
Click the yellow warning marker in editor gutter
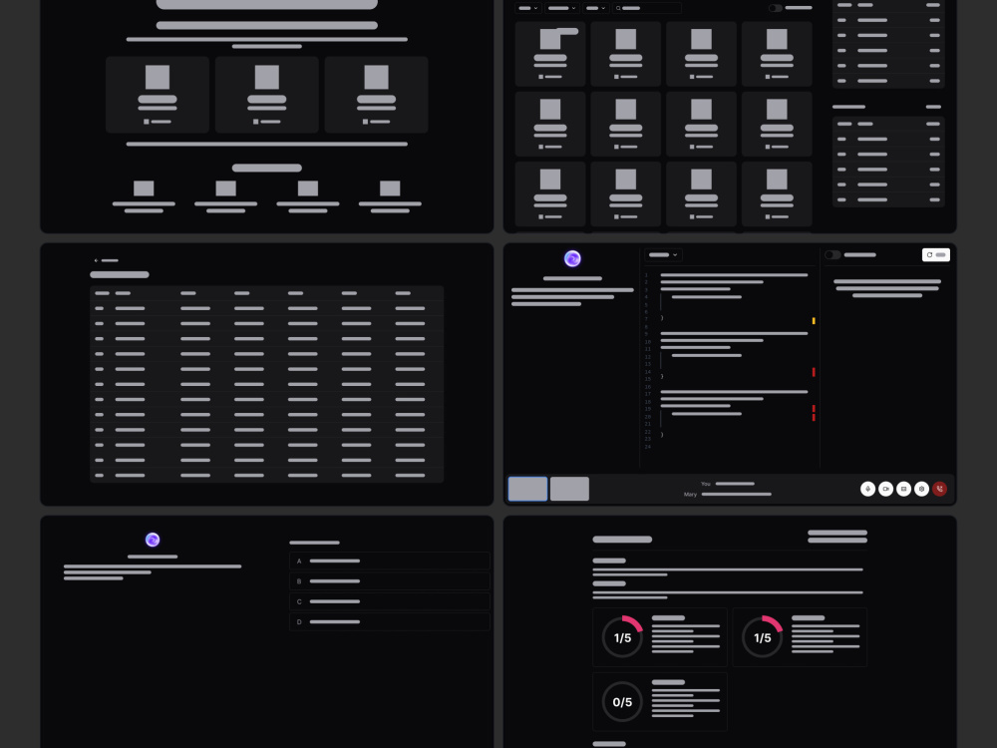(x=814, y=320)
